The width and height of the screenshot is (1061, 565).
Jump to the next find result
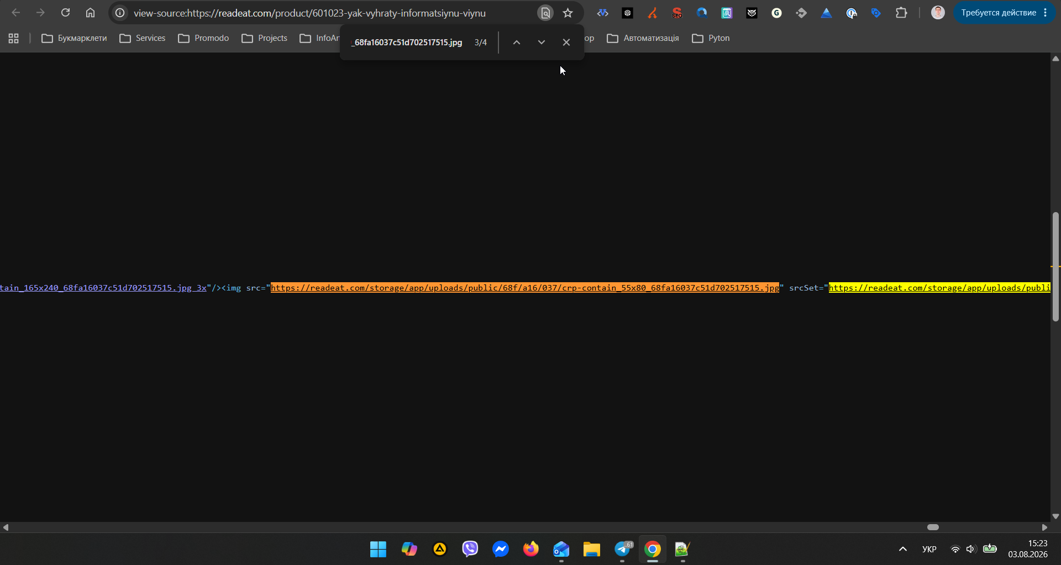[x=542, y=43]
